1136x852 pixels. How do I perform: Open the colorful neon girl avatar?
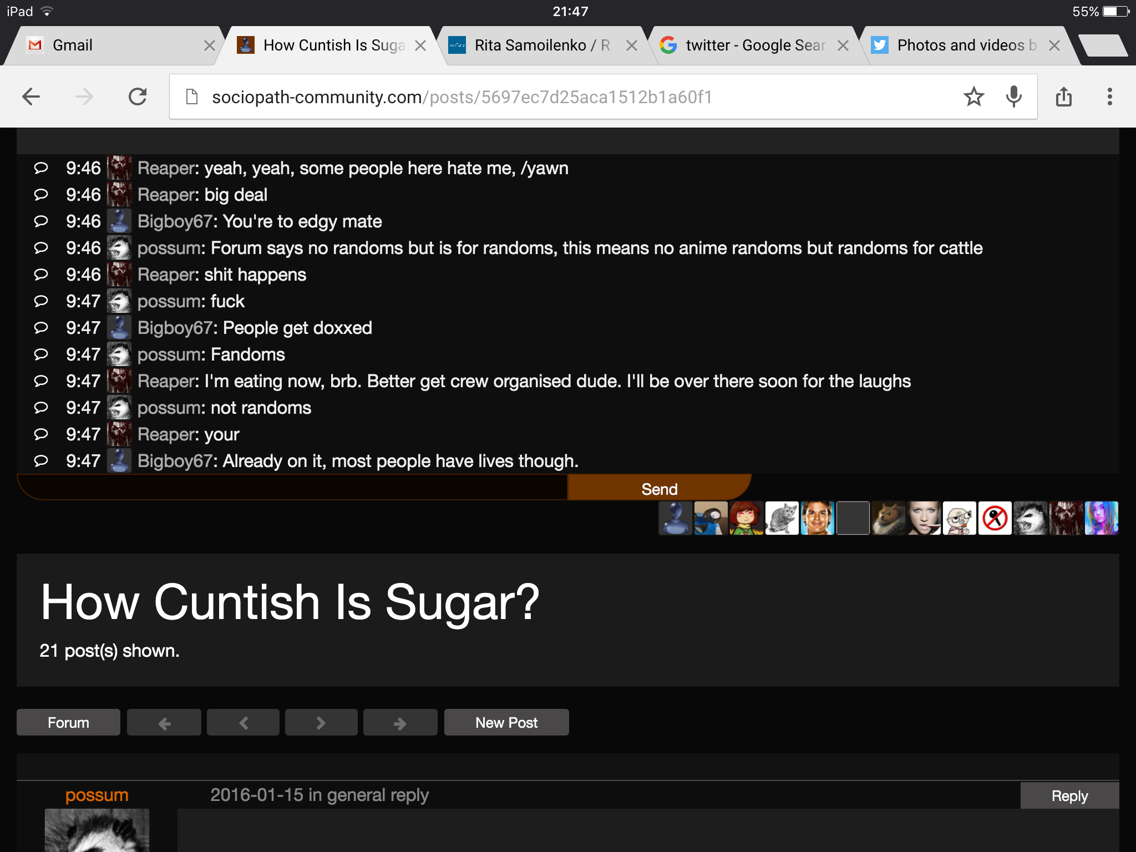click(x=1102, y=518)
